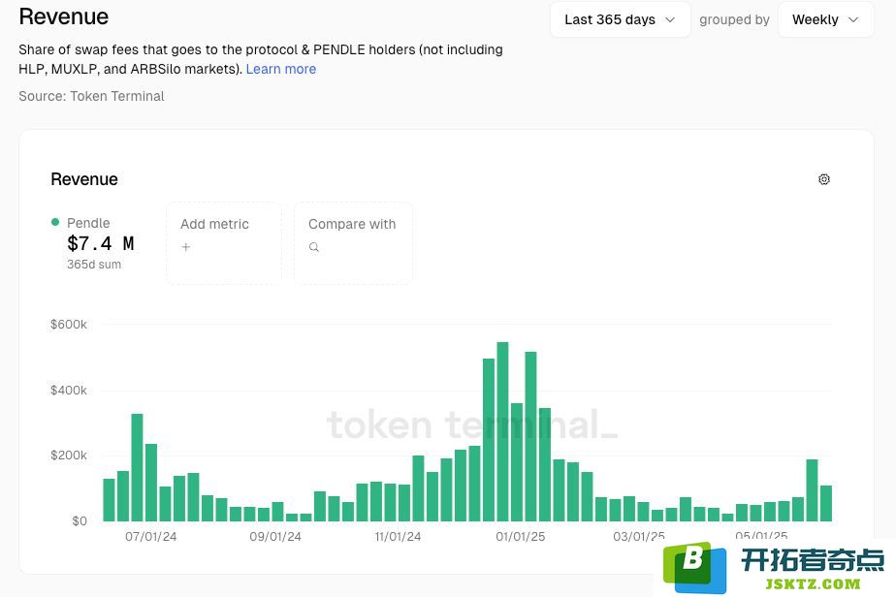Viewport: 896px width, 597px height.
Task: Click the $400k y-axis label
Action: click(69, 391)
